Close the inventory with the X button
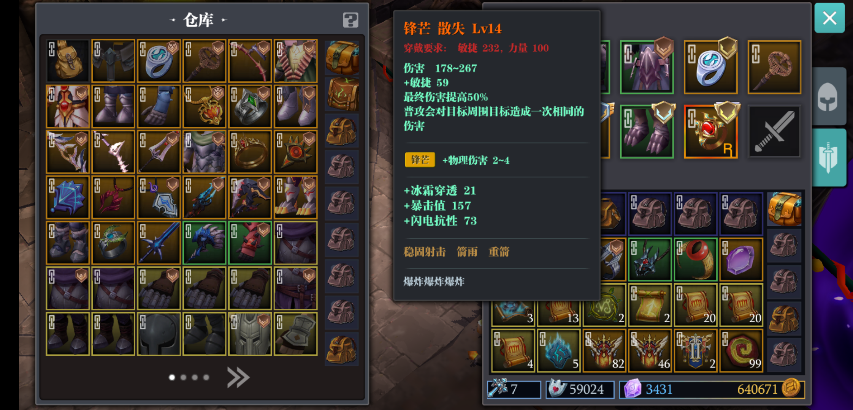 829,18
